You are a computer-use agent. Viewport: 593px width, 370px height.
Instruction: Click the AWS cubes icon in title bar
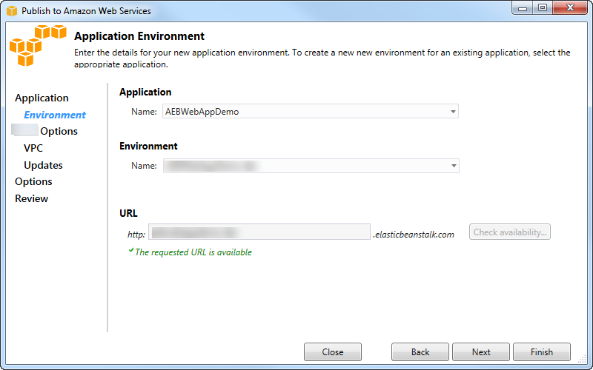[11, 11]
